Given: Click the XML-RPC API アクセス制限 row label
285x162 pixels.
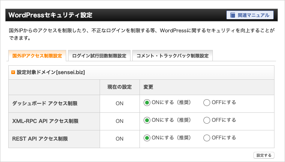Looking at the screenshot, I should 45,121.
